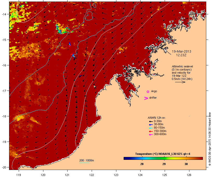213x177 pixels.
Task: Click the Altimetric sealevel text
Action: pyautogui.click(x=182, y=66)
